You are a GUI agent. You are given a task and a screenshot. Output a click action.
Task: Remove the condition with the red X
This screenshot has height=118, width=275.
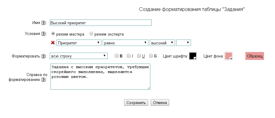53,43
